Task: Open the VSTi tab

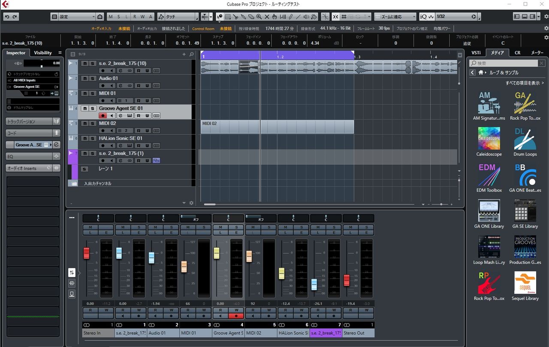Action: click(x=476, y=53)
